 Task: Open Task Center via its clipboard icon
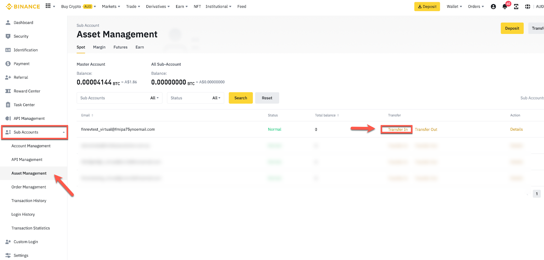coord(8,105)
